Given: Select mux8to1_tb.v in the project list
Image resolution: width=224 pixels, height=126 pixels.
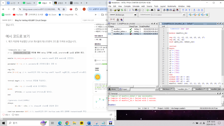Looking at the screenshot, I should click(x=118, y=34).
